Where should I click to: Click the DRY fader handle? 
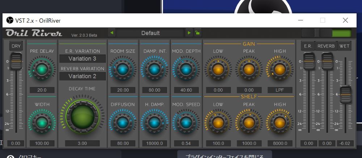(16, 61)
